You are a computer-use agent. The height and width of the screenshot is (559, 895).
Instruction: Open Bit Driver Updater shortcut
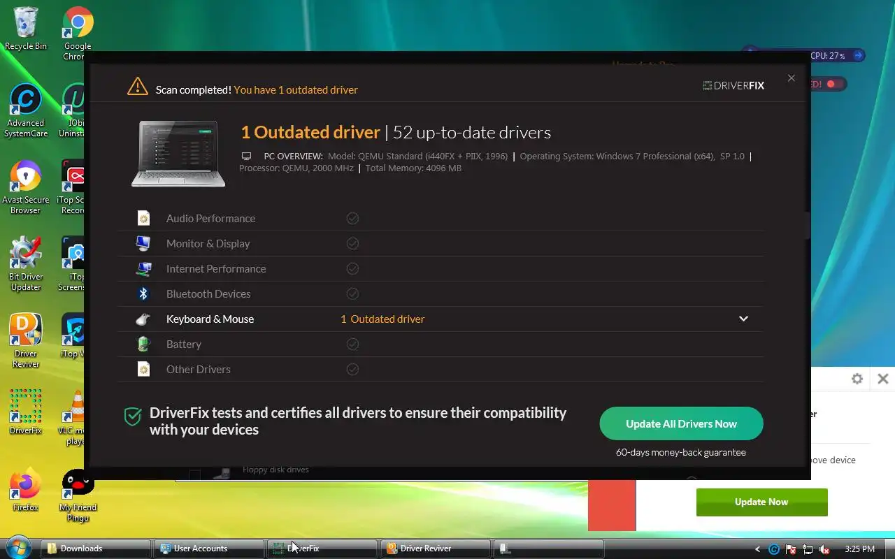click(26, 264)
